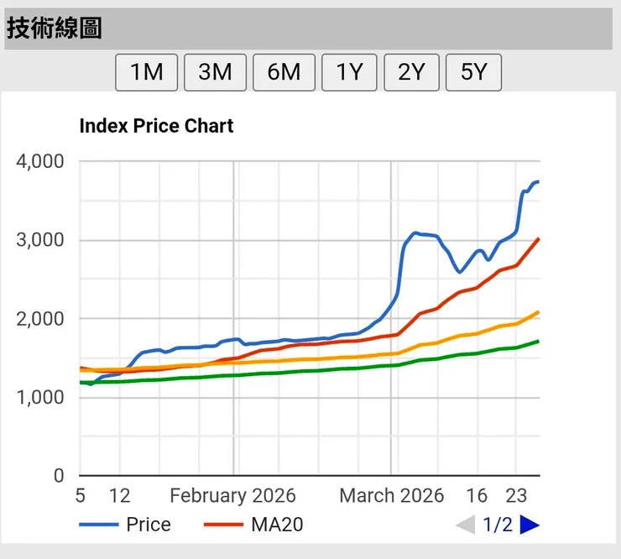Click the Index Price Chart title
621x559 pixels.
click(x=156, y=126)
